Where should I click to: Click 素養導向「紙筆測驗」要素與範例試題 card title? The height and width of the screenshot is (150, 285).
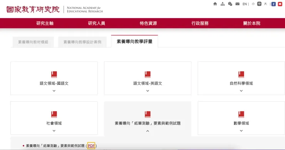click(x=148, y=123)
